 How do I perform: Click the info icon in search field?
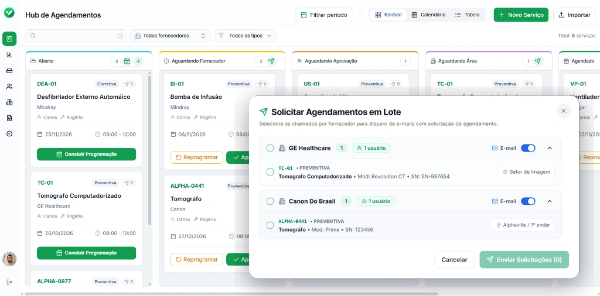120,36
